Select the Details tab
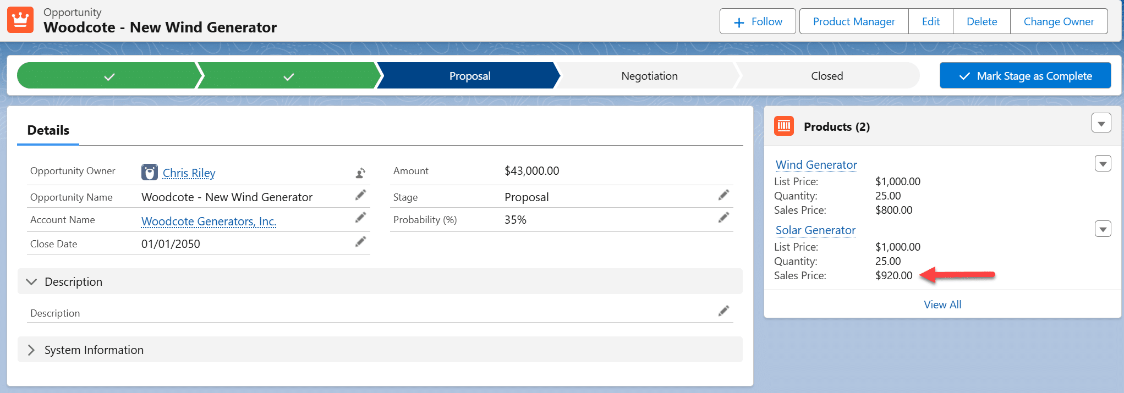 click(48, 130)
